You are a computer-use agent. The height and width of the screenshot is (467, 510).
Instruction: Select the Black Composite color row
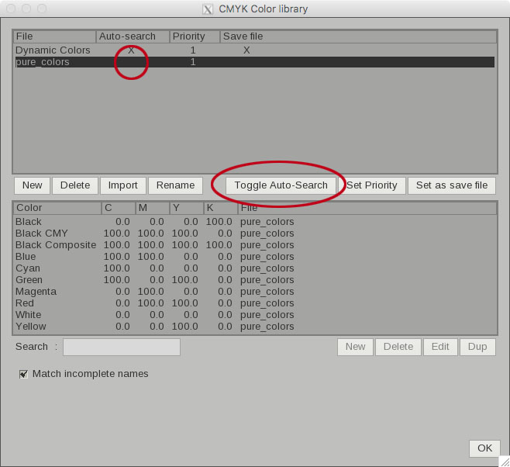point(56,245)
